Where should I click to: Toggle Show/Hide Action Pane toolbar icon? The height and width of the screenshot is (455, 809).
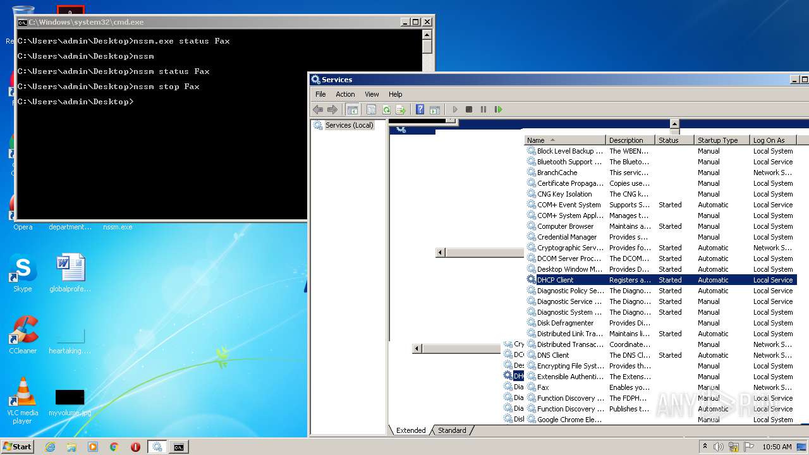[x=434, y=109]
